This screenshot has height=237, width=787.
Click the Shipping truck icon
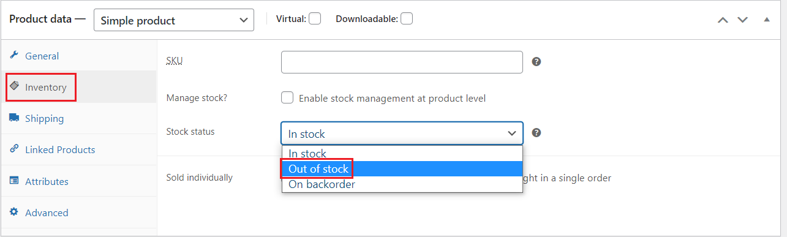point(14,118)
